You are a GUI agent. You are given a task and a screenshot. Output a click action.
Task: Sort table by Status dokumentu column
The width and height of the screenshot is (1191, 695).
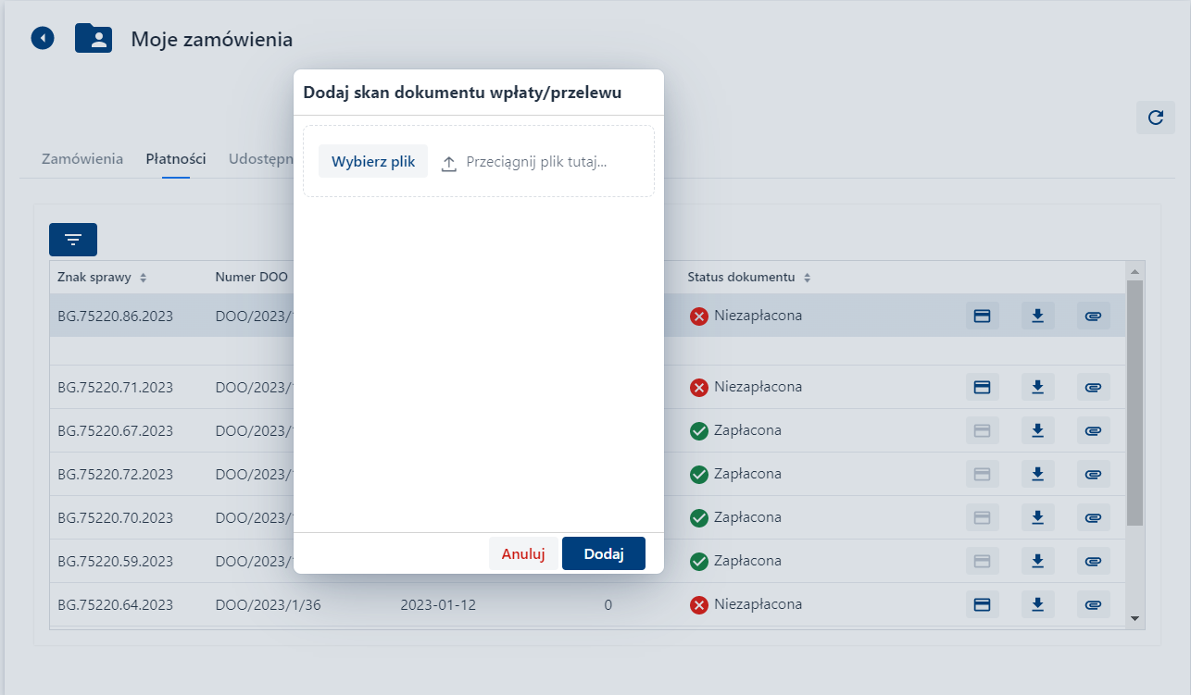click(807, 278)
